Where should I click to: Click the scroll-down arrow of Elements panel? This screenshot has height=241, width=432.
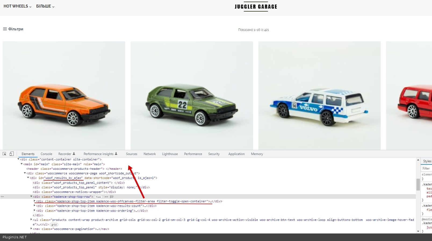418,231
